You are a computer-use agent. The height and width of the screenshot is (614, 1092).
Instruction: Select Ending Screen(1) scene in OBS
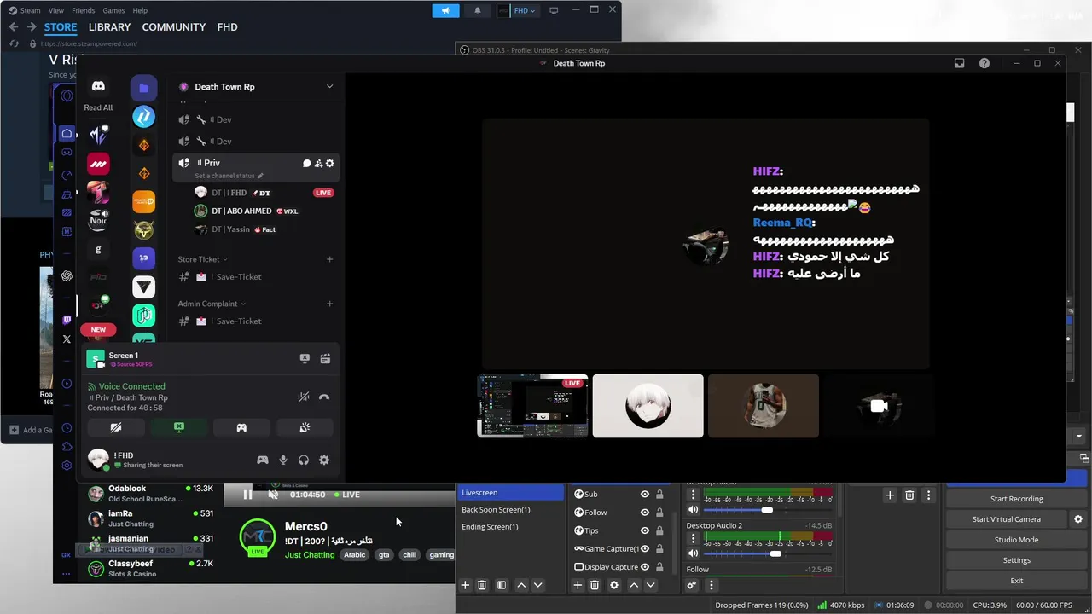coord(510,526)
